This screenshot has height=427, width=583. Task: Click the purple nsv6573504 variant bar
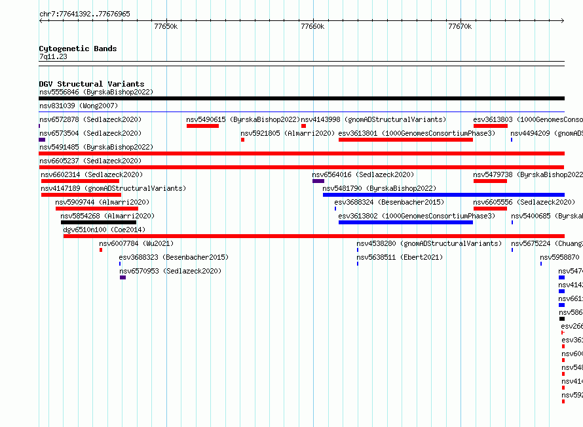[x=42, y=140]
